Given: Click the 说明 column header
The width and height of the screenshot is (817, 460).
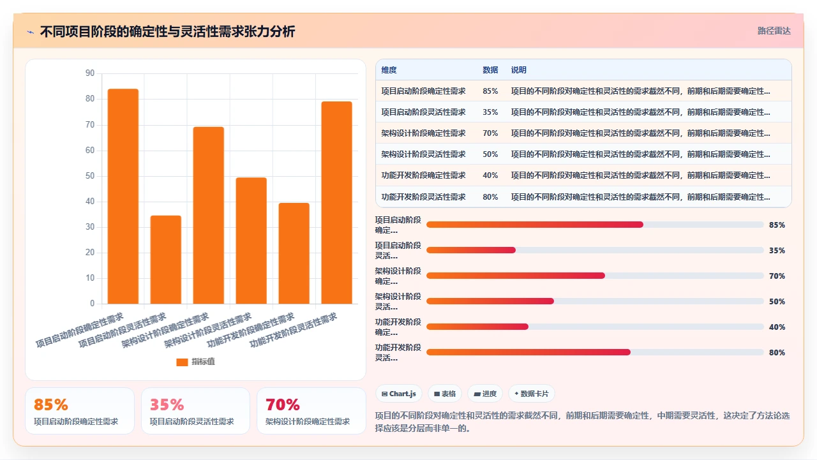Looking at the screenshot, I should coord(519,70).
